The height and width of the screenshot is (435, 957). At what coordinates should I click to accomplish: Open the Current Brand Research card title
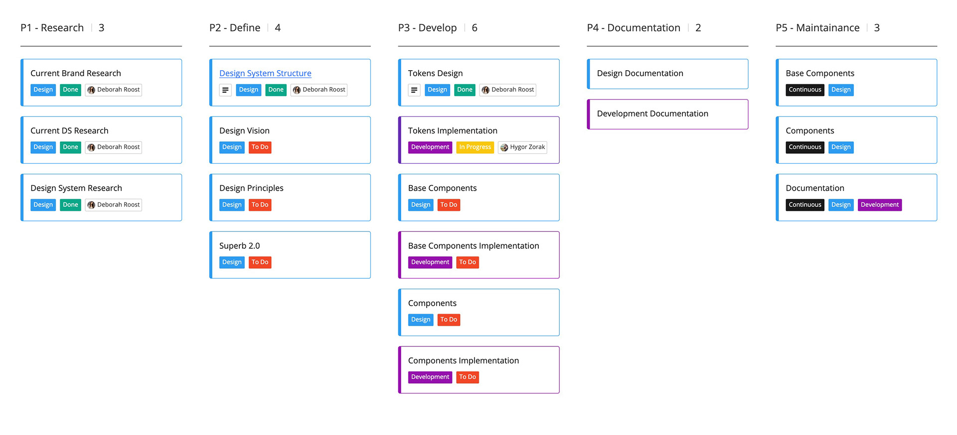pos(76,73)
